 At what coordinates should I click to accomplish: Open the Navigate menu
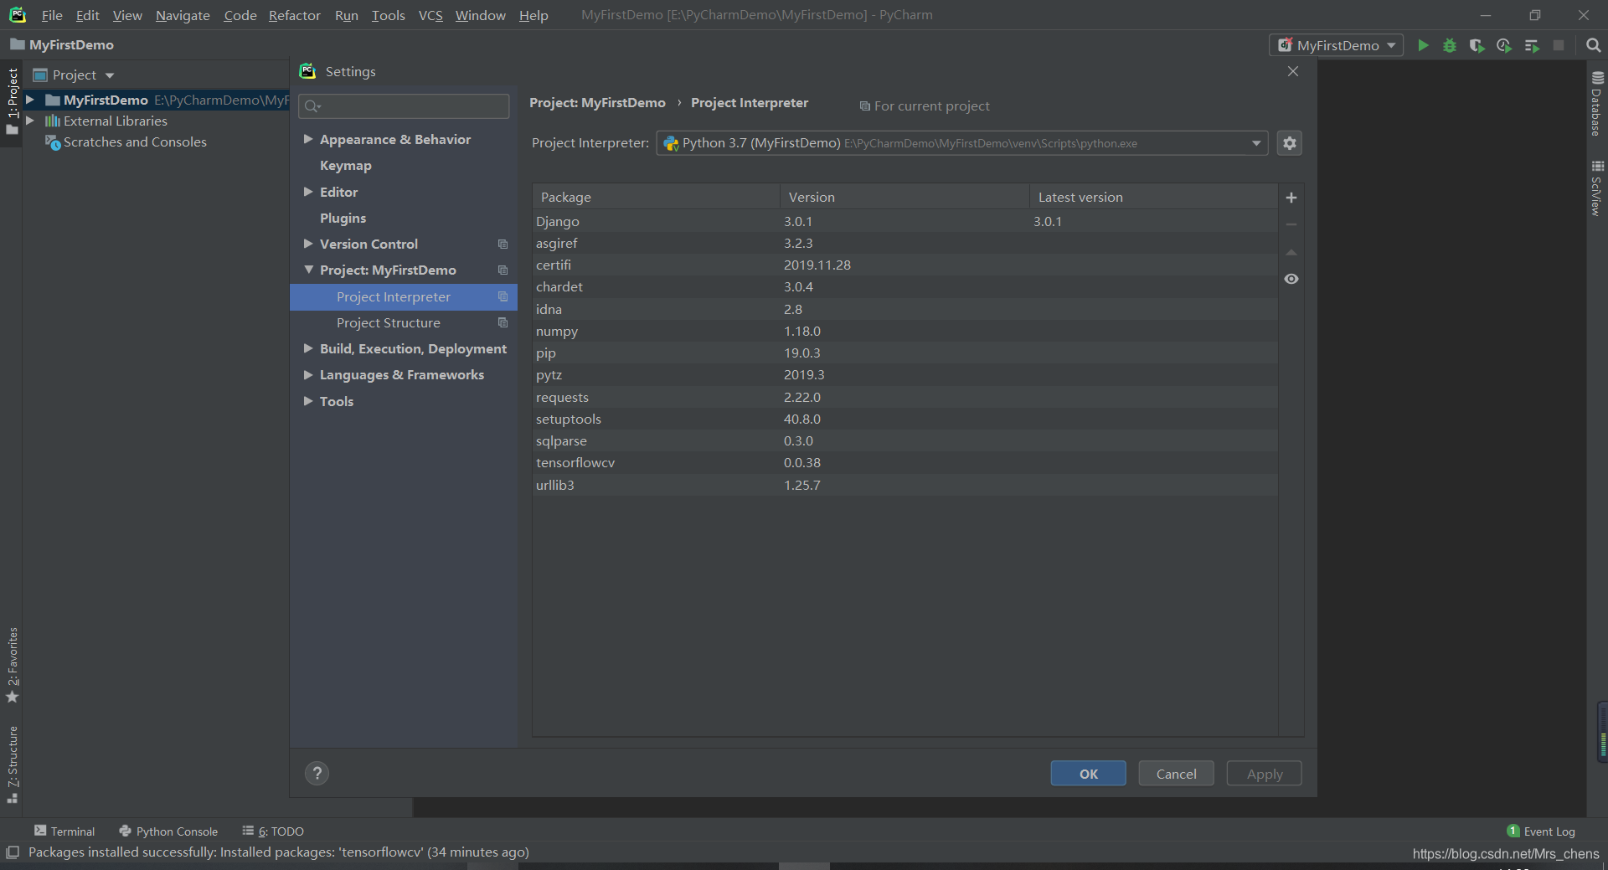coord(183,15)
